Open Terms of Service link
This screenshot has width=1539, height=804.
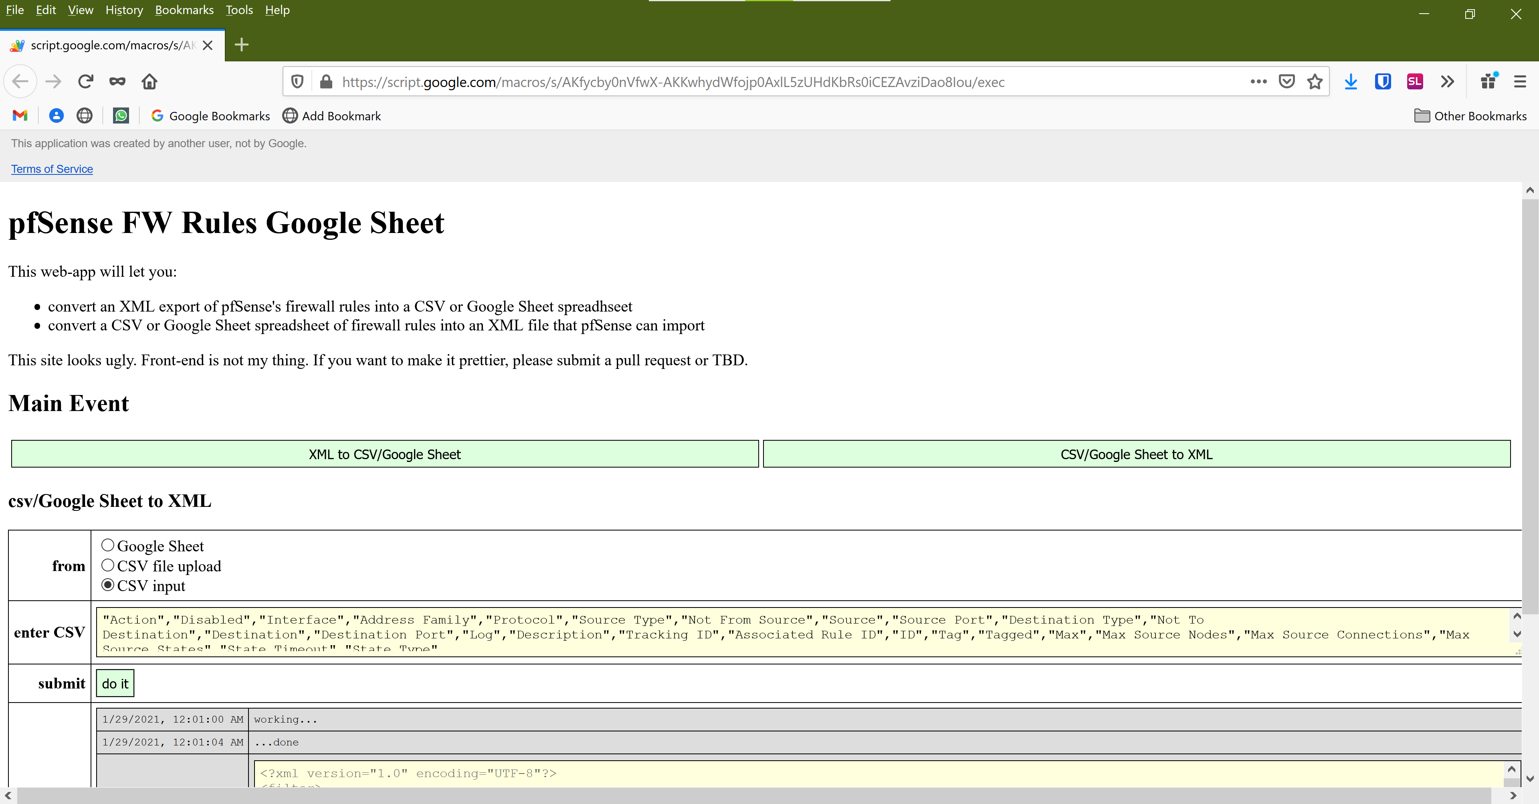click(x=52, y=169)
